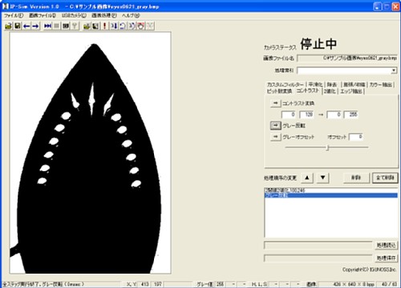
Task: Click the red exclamation mark toolbar icon
Action: point(104,26)
